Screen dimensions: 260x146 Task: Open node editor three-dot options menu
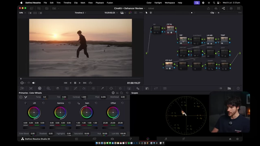tap(240, 13)
